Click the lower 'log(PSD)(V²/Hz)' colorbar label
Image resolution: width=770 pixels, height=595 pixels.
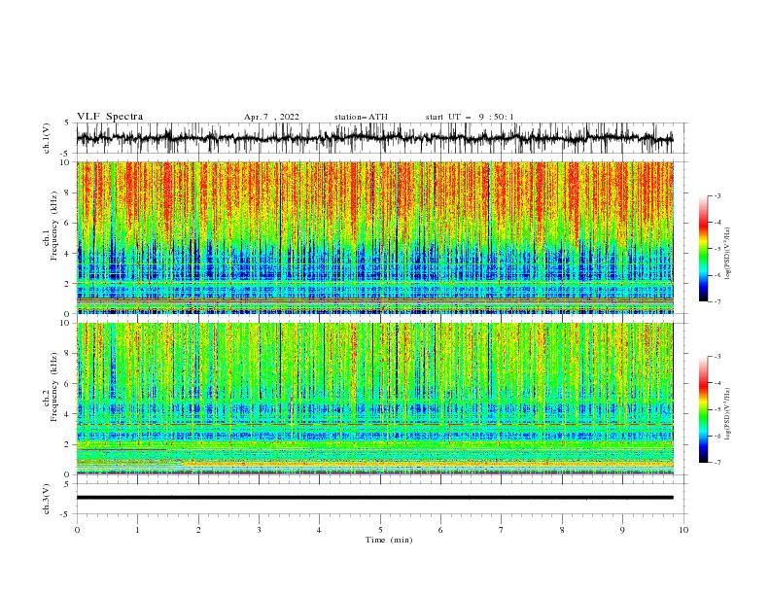(x=728, y=413)
